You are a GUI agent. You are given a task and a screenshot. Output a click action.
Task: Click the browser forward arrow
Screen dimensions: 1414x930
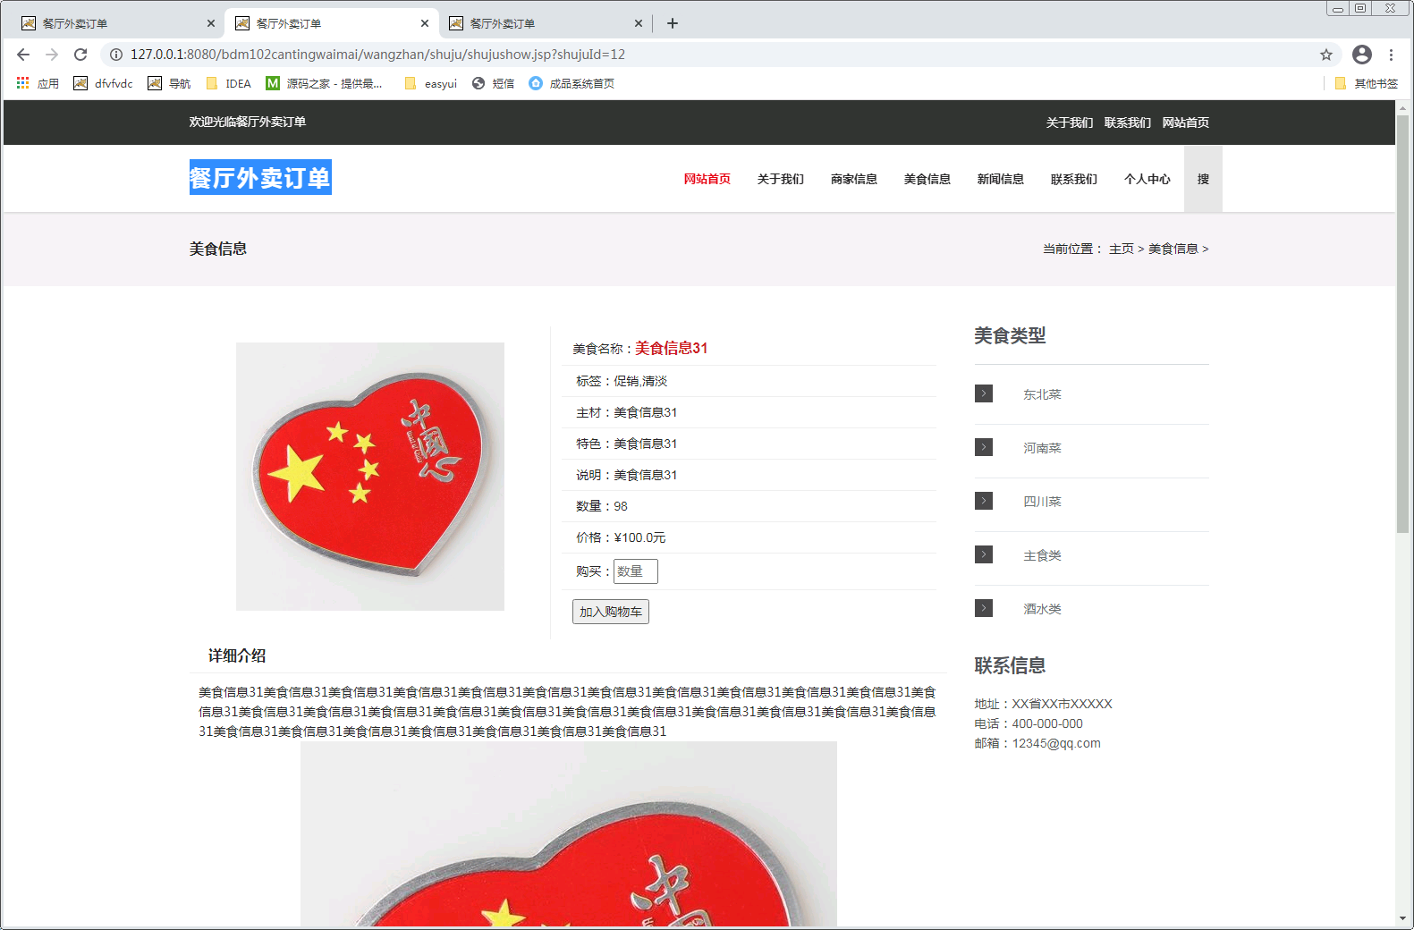pos(52,55)
